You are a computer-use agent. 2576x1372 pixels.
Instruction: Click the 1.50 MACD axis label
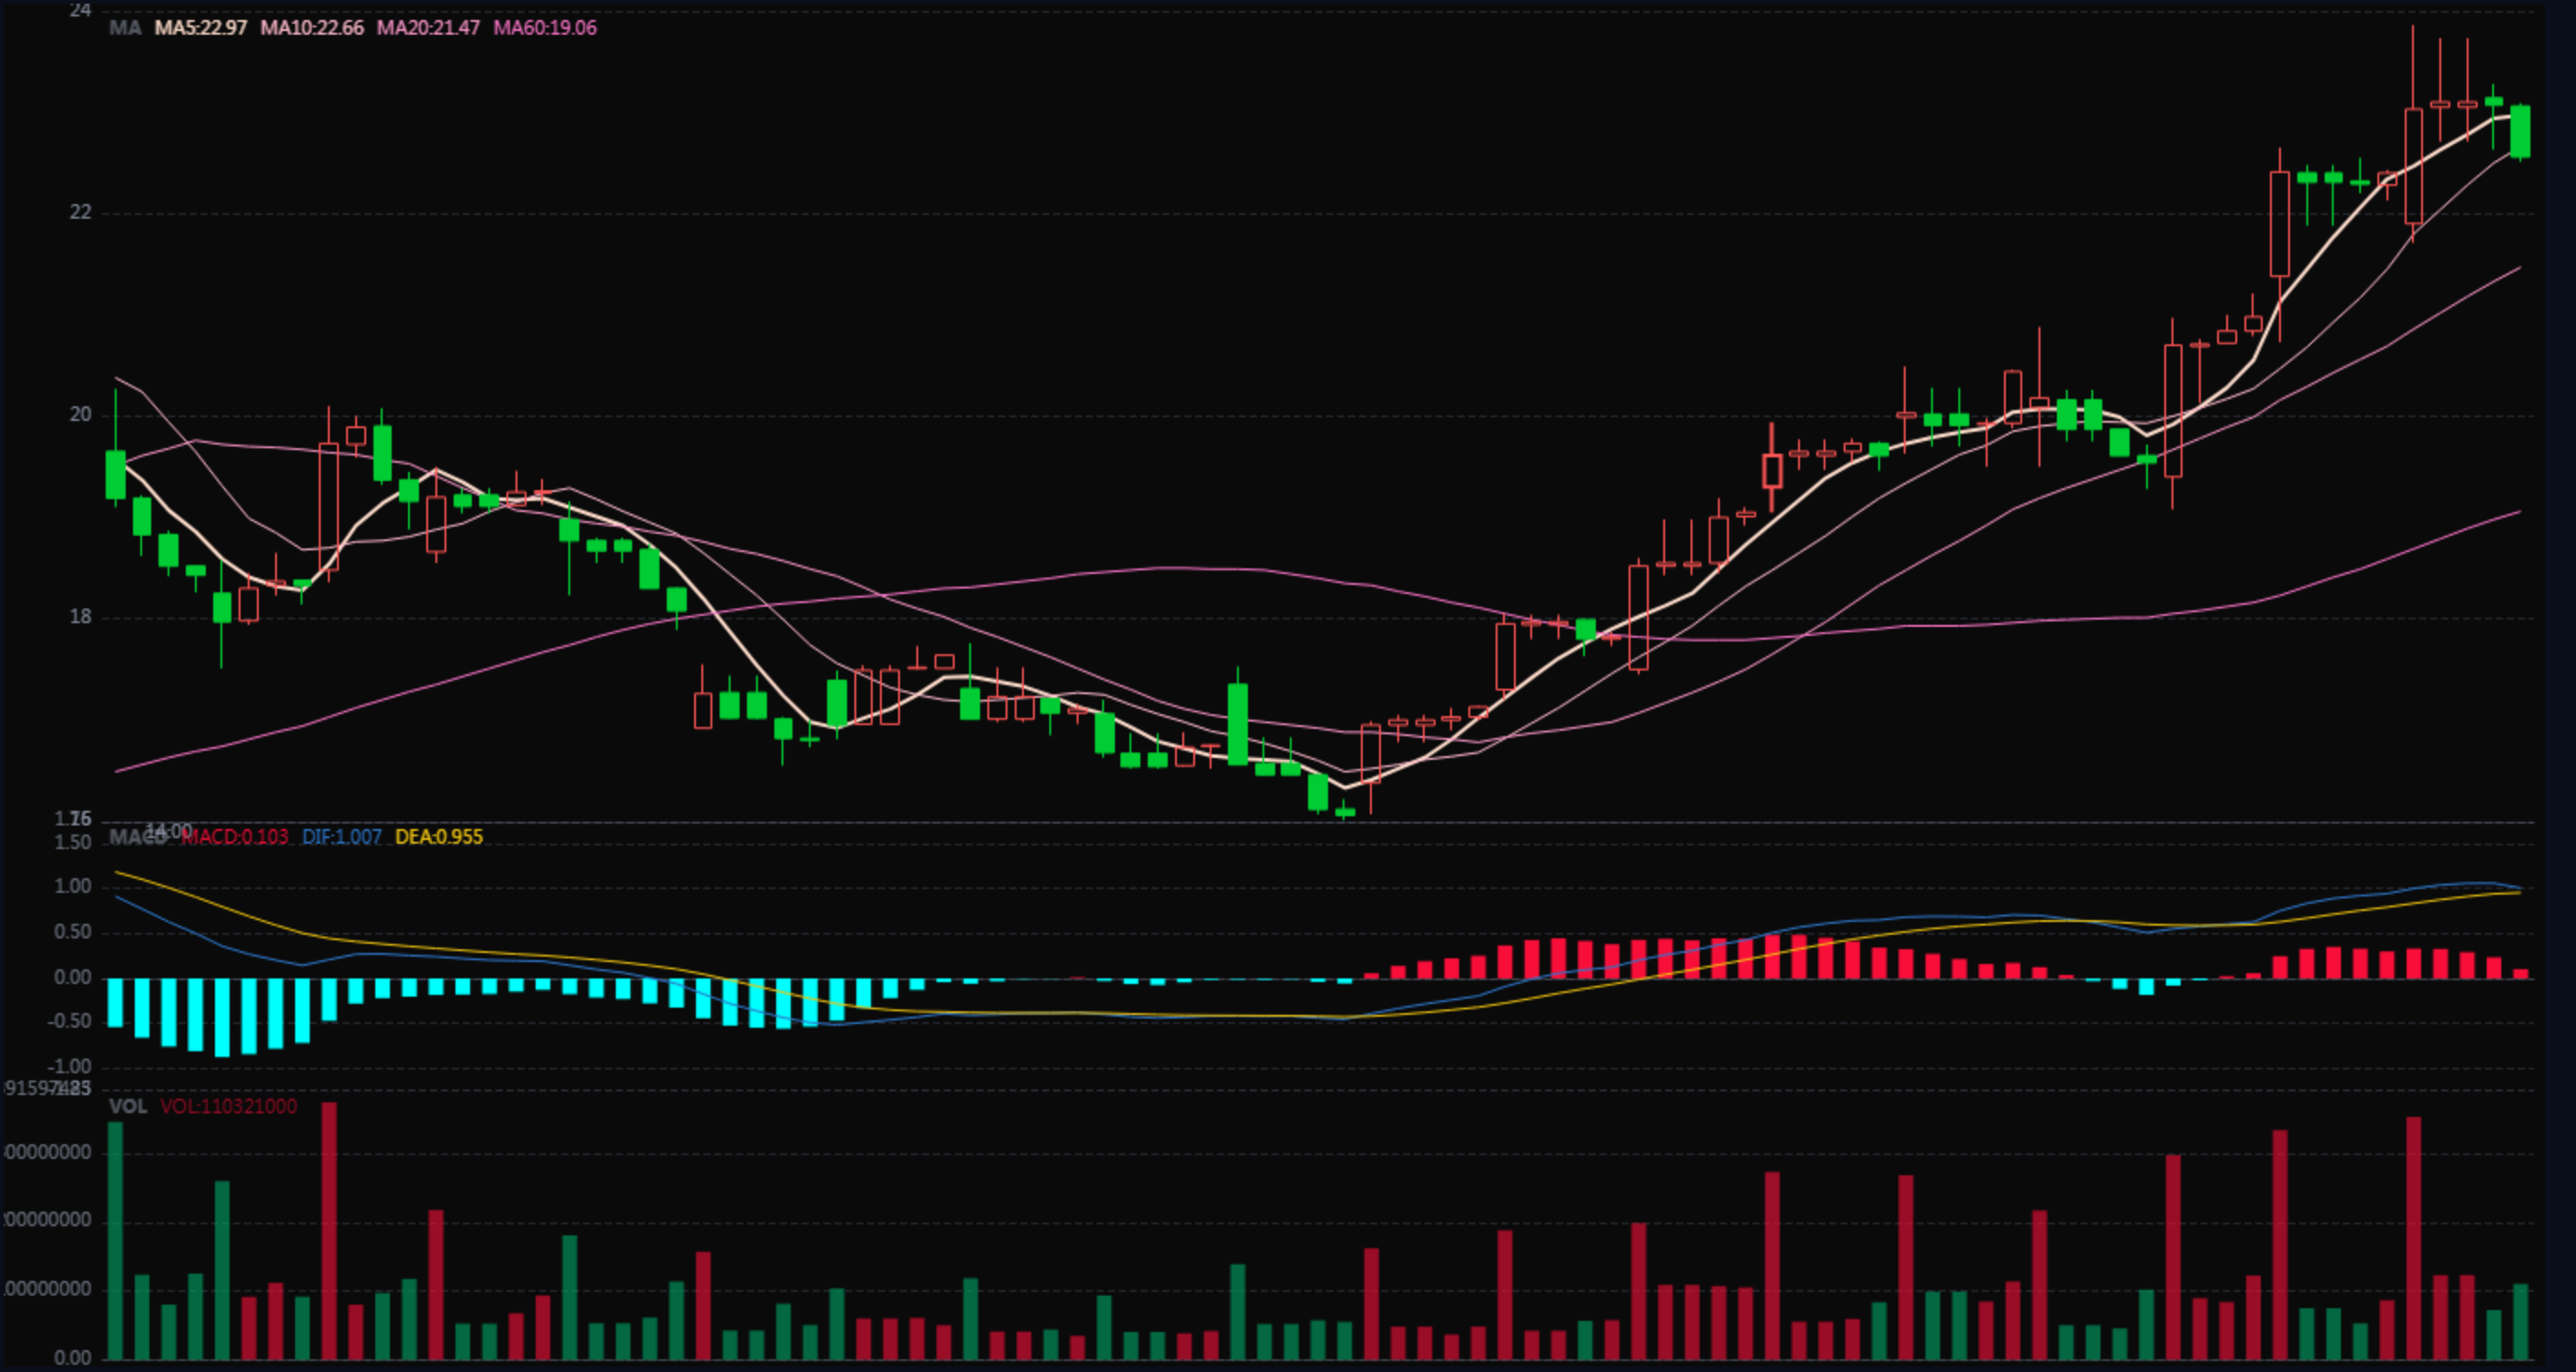pos(73,843)
